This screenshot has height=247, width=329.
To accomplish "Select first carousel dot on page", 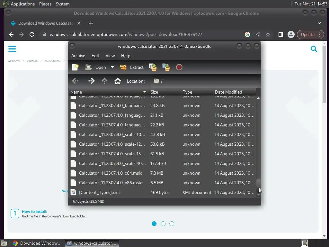I will click(x=154, y=224).
